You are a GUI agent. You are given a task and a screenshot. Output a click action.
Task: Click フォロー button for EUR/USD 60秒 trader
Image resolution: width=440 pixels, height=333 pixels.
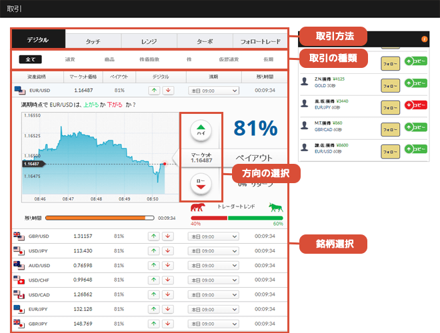[x=390, y=152]
